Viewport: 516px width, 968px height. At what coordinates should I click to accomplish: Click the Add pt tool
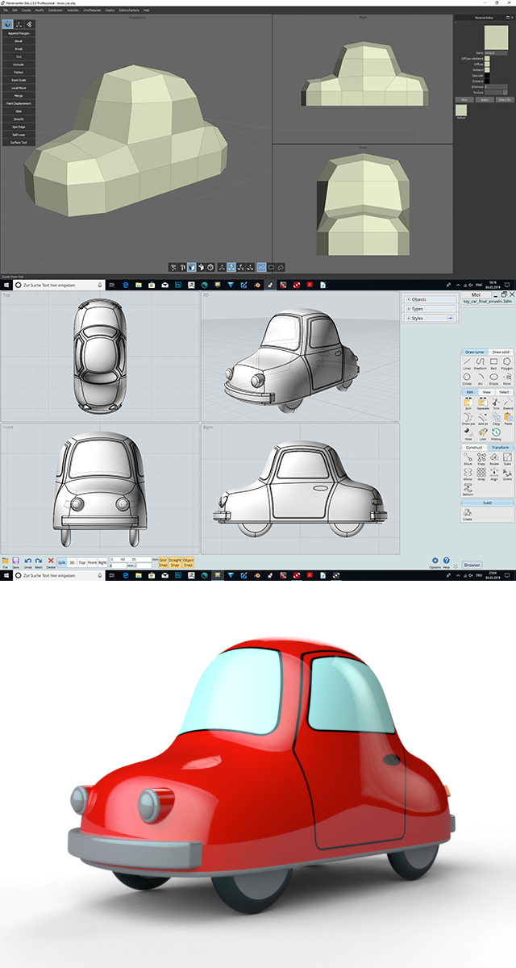pos(482,419)
